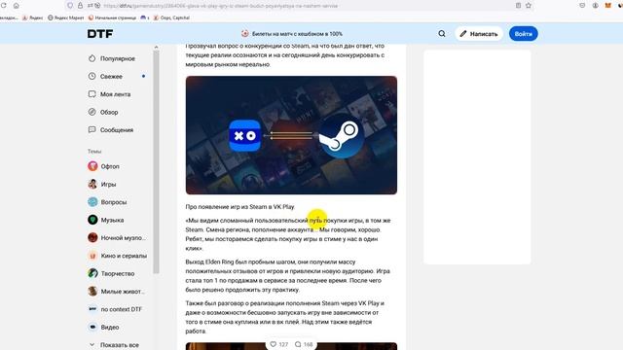Select the Офтоп topic icon
This screenshot has height=350, width=623.
[x=92, y=166]
